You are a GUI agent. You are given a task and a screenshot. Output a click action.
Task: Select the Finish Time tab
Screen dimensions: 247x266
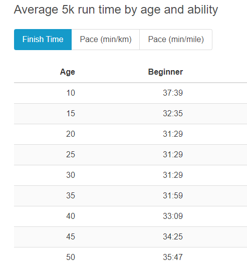[x=43, y=40]
